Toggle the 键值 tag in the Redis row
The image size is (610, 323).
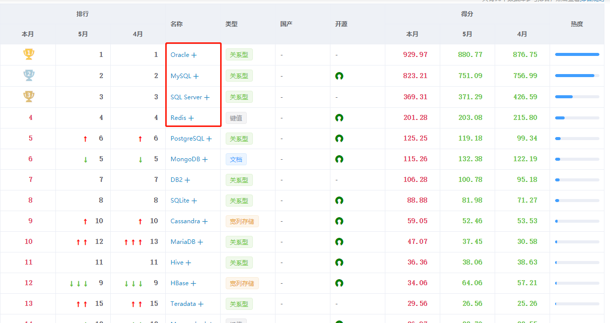(237, 117)
